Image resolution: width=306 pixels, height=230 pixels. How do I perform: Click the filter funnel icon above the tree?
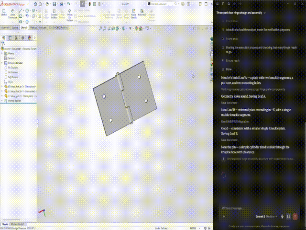tap(3, 44)
